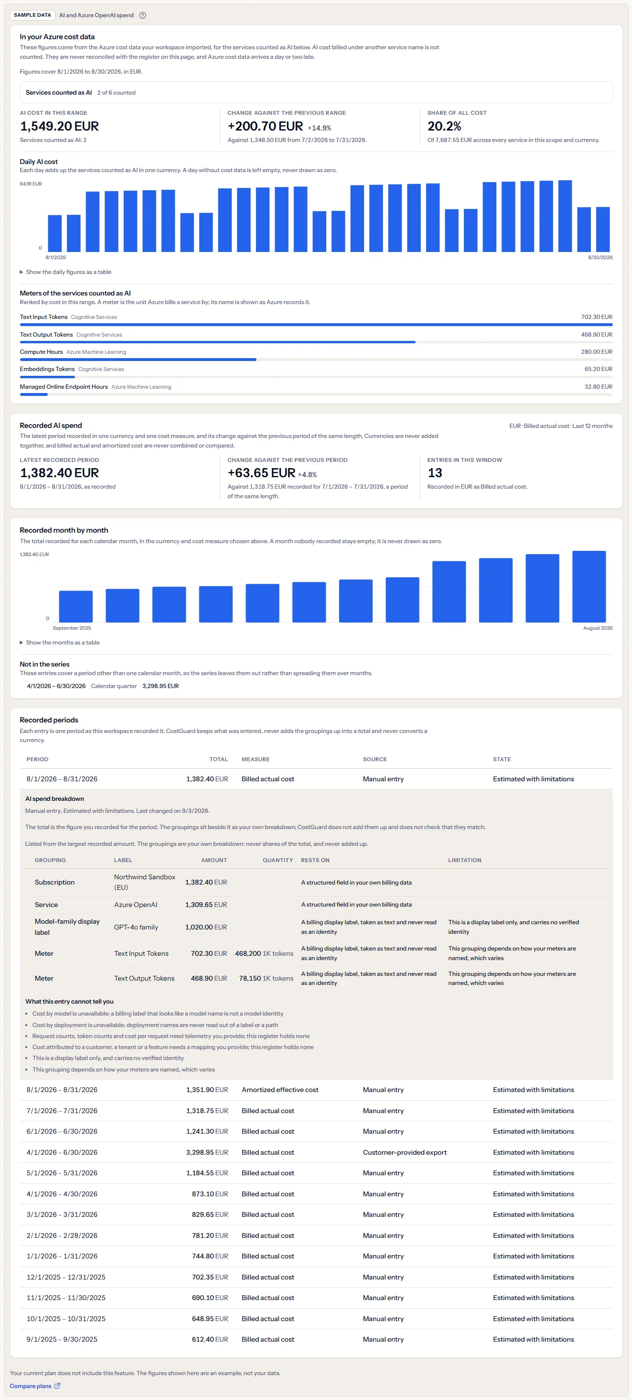This screenshot has height=1400, width=632.
Task: Click the last daily bar above 8/30/2026
Action: pos(603,230)
